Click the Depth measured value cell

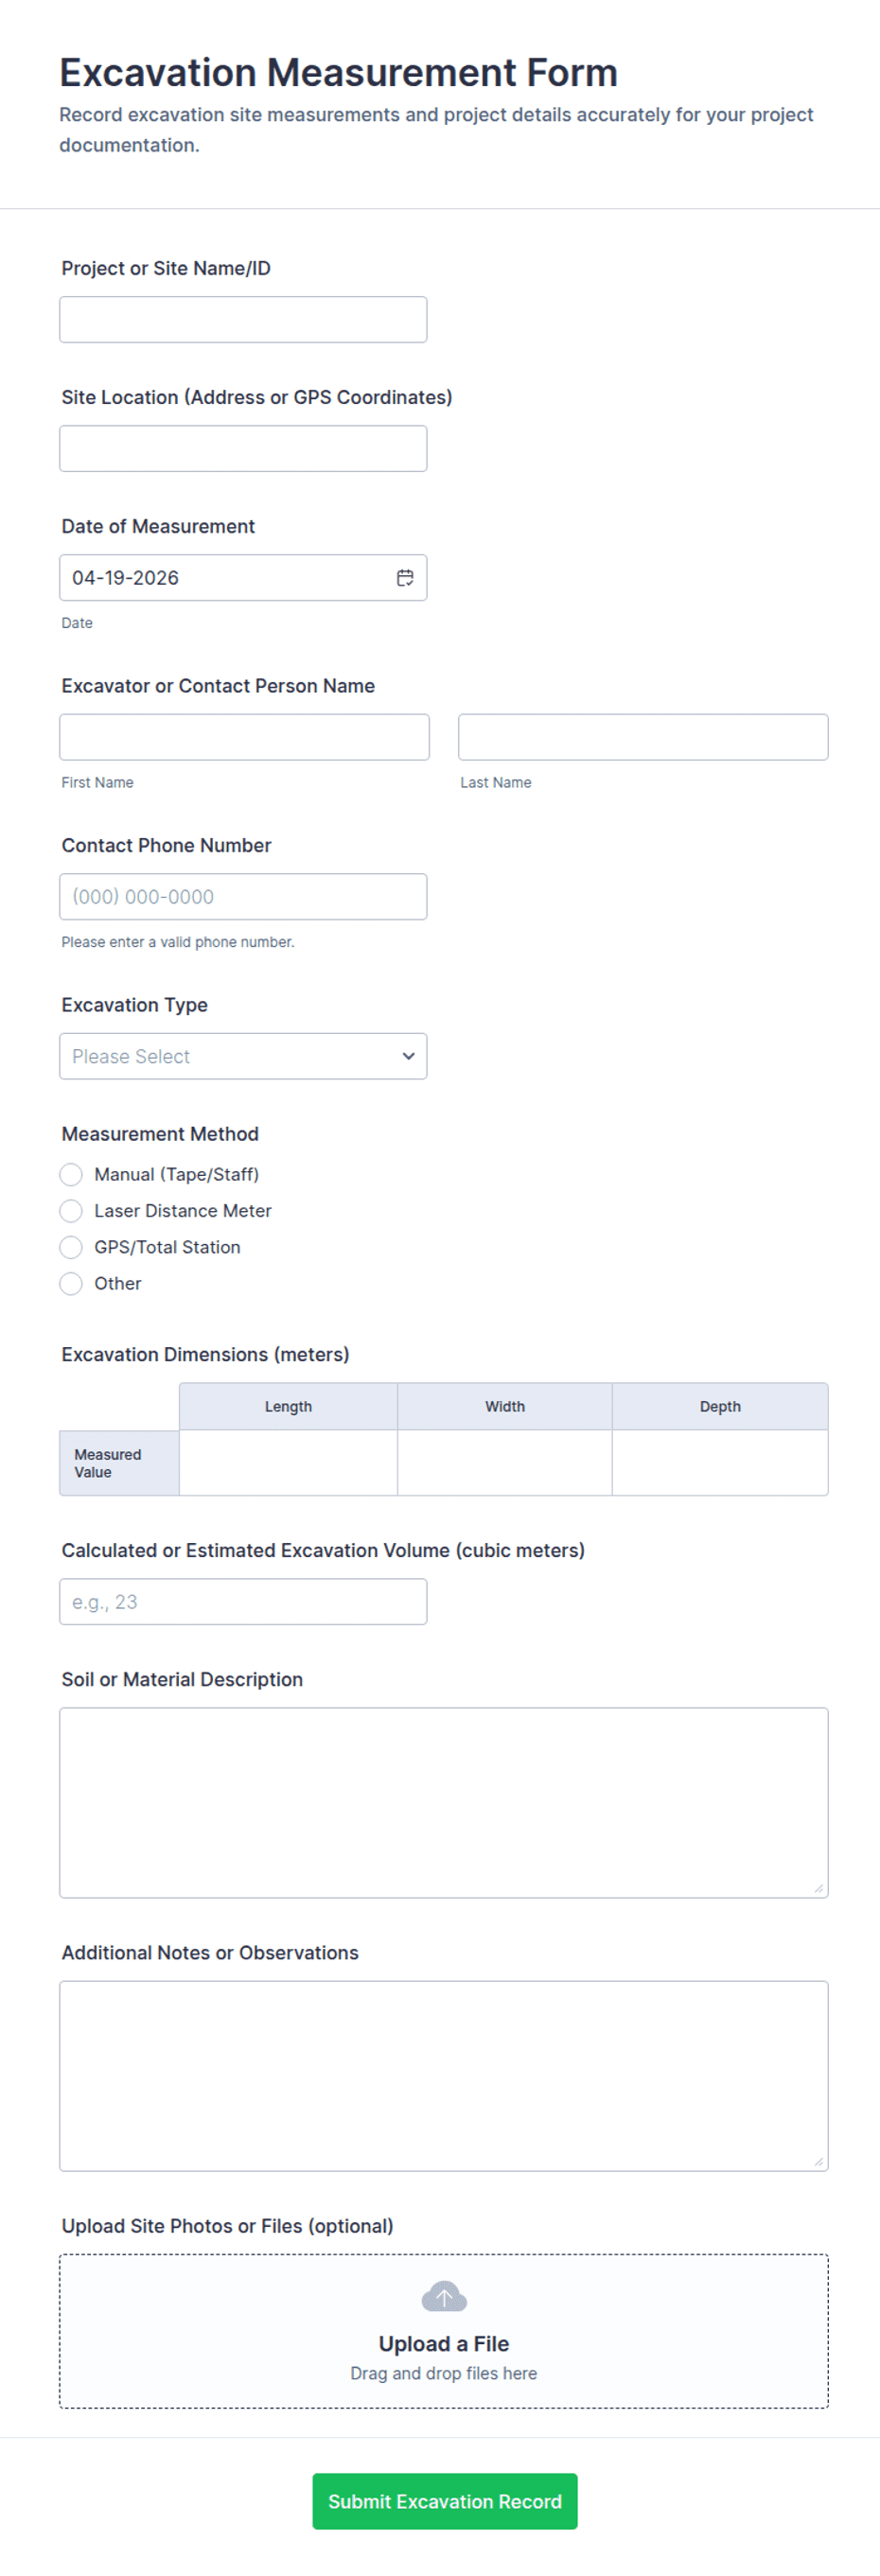(719, 1462)
